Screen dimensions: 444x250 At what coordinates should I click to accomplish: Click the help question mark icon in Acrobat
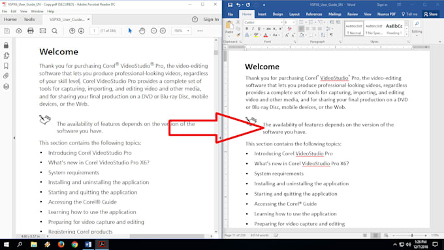click(195, 19)
